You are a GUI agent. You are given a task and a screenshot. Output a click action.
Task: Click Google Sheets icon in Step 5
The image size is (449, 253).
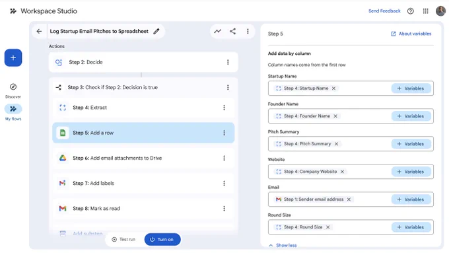[x=63, y=133]
